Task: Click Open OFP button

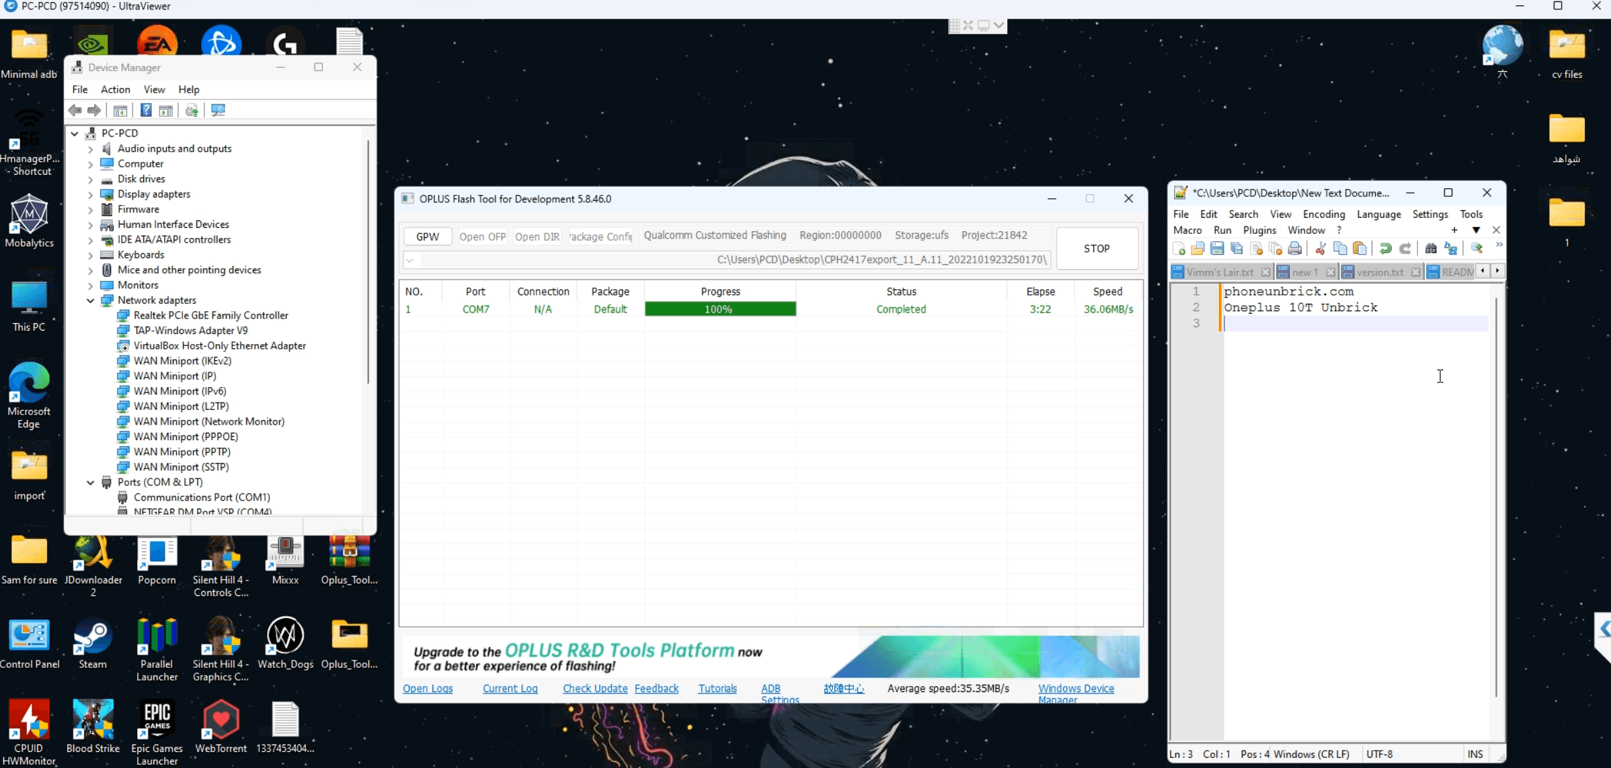Action: [x=482, y=237]
